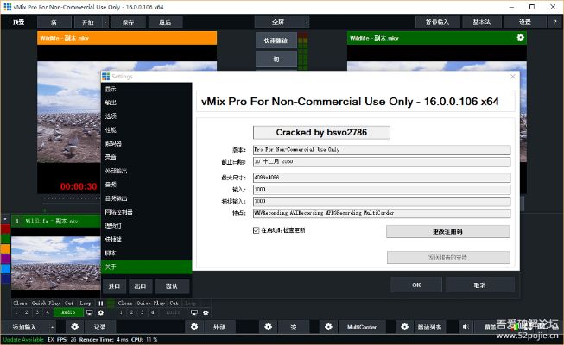Toggle Loop on input 1 Wildlife
This screenshot has height=345, width=564.
(86, 304)
